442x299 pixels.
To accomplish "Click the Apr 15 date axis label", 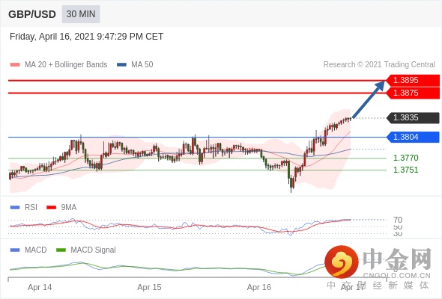I will (x=149, y=287).
